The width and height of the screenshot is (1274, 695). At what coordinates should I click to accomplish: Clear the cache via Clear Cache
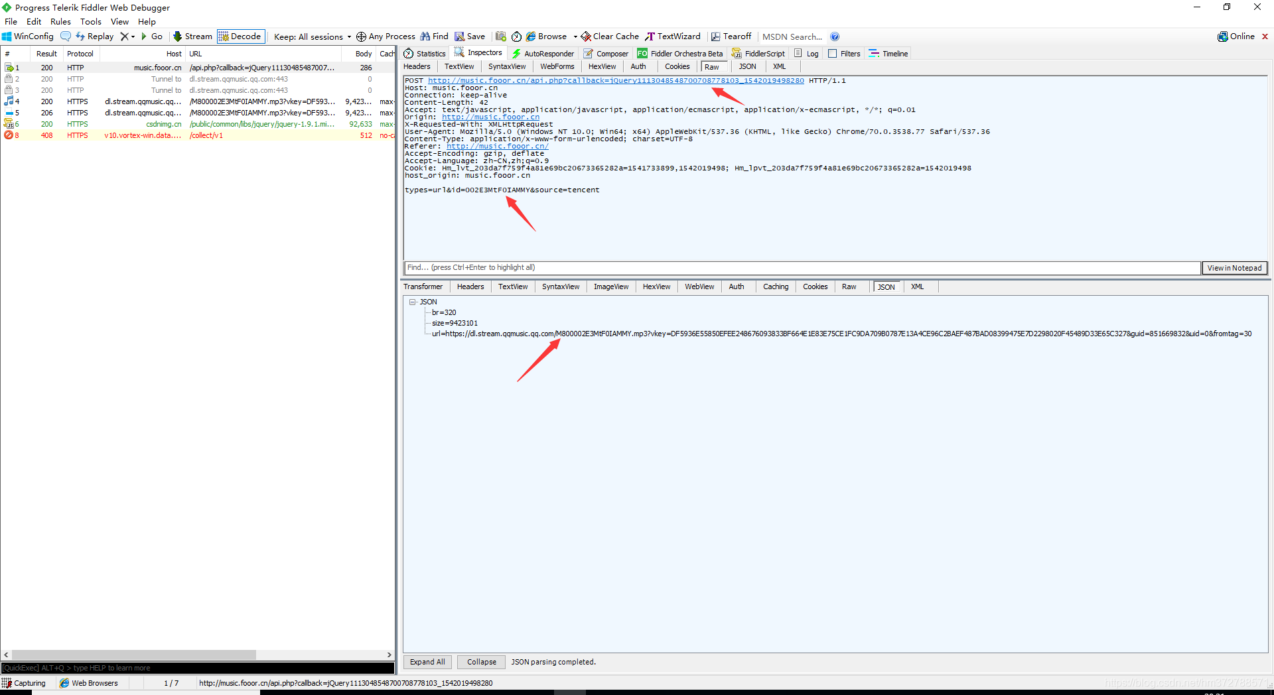(610, 36)
